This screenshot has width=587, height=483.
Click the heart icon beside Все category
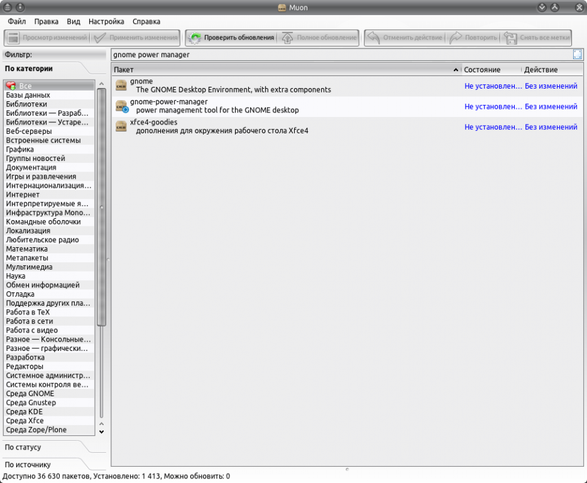[x=11, y=86]
